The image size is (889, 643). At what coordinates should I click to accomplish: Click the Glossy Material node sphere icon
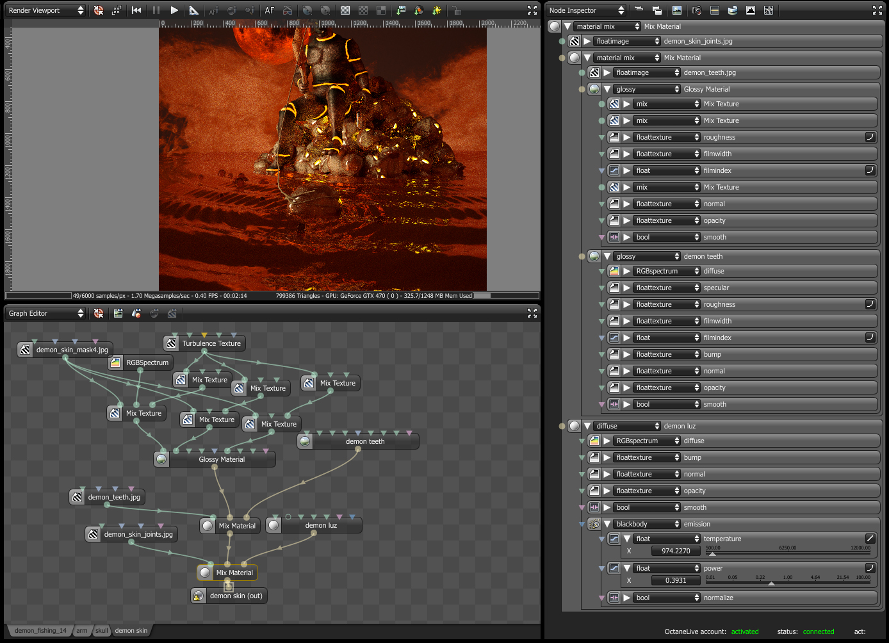(161, 460)
